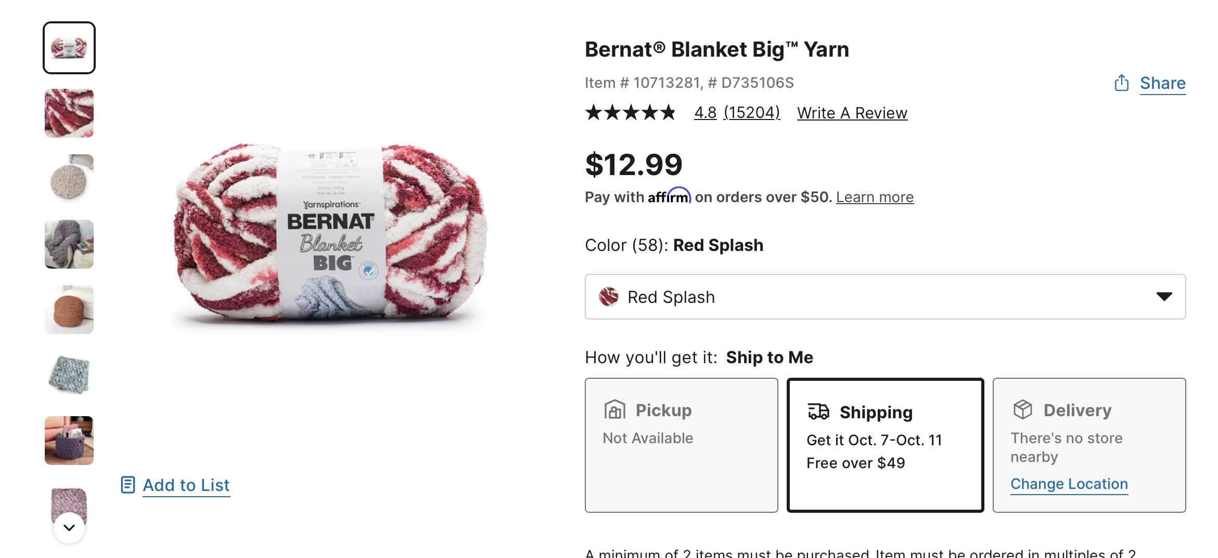Click the color dropdown arrow
This screenshot has width=1218, height=558.
coord(1164,297)
